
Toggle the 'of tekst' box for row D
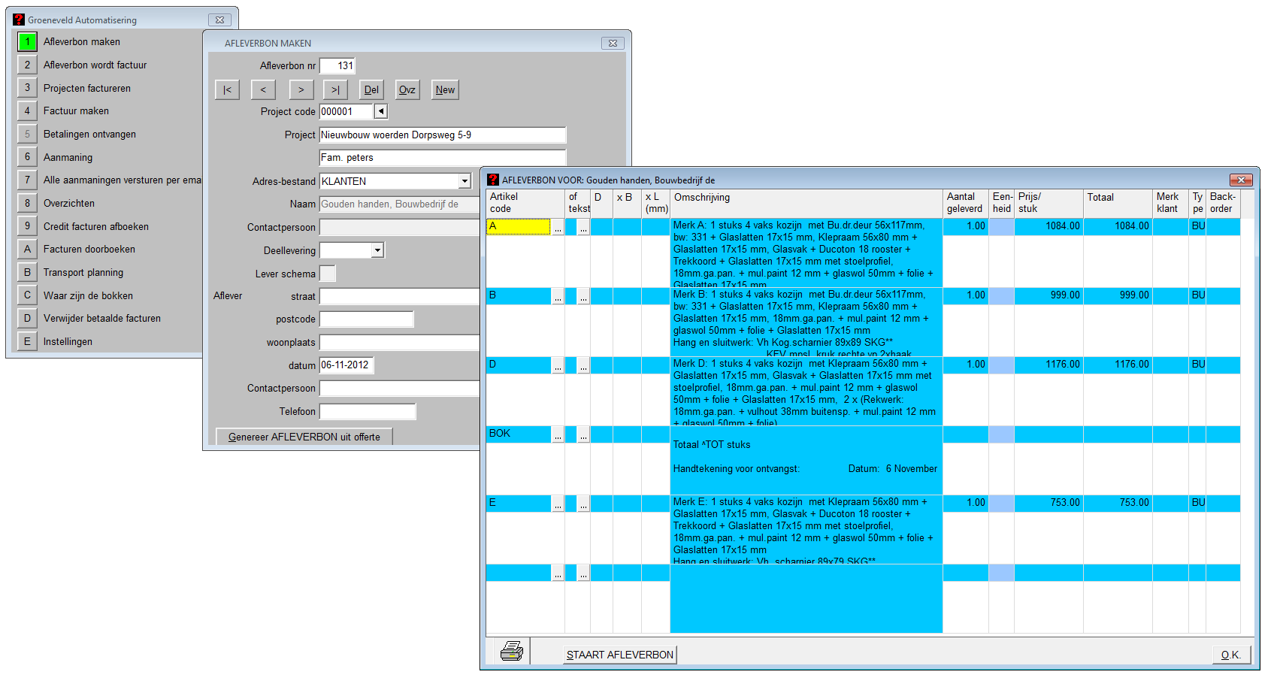[x=571, y=365]
